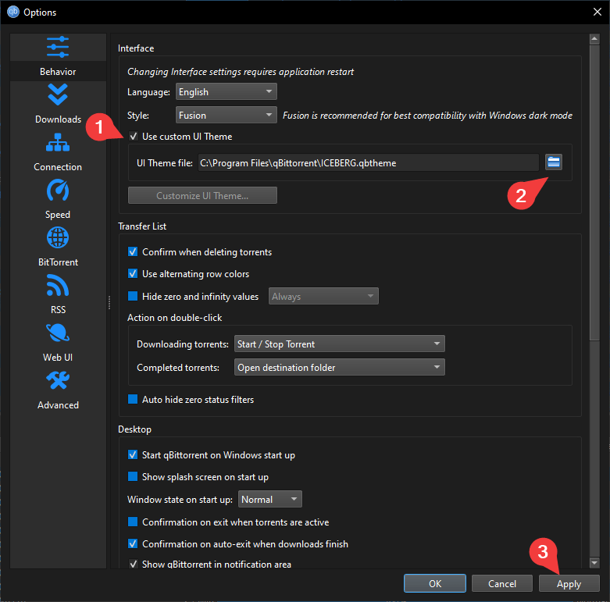Image resolution: width=610 pixels, height=602 pixels.
Task: Click the vertical scrollbar down arrow
Action: (x=594, y=562)
